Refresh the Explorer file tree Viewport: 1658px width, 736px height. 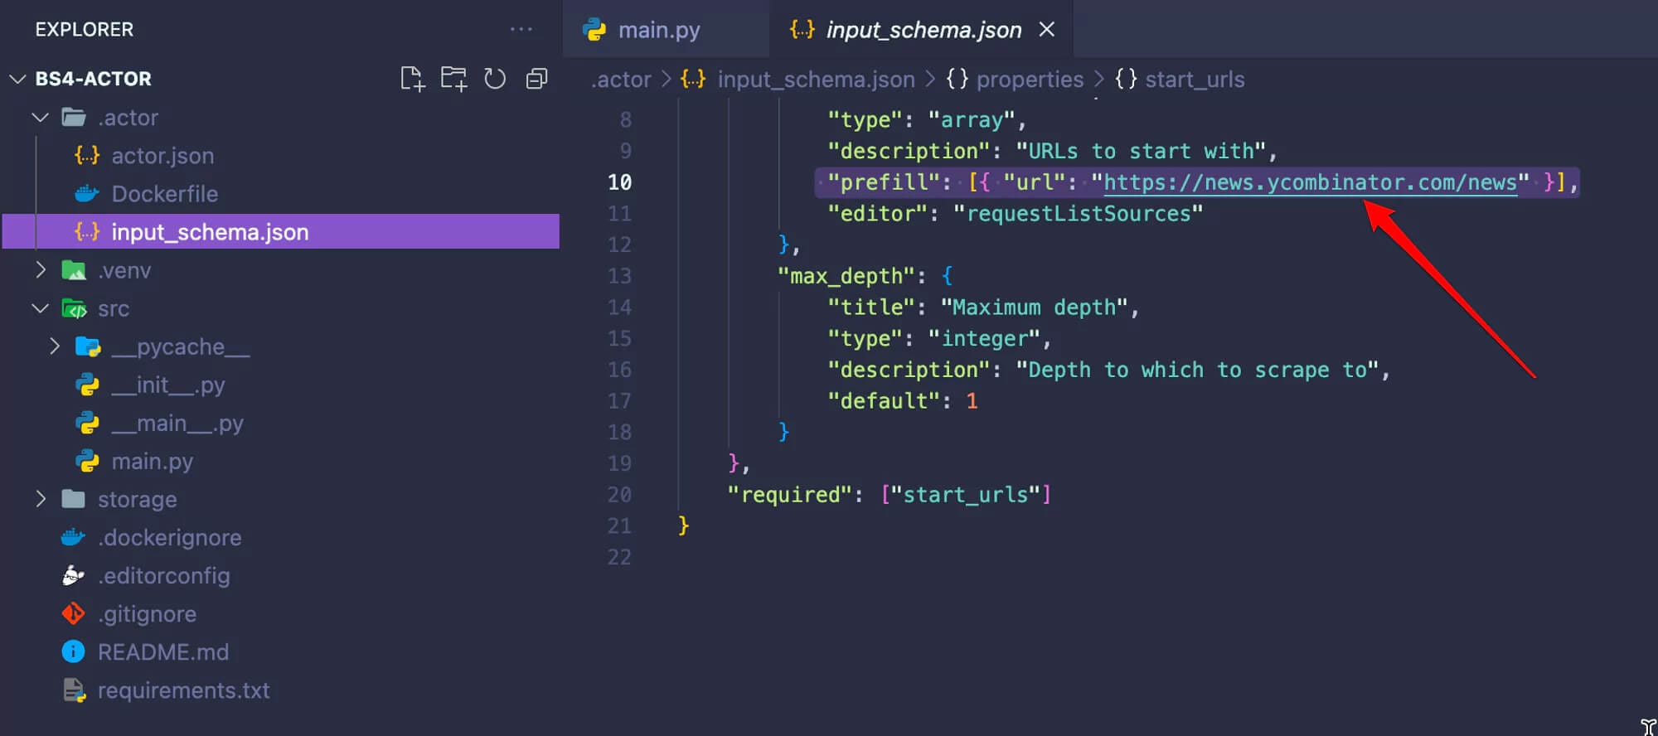tap(495, 79)
